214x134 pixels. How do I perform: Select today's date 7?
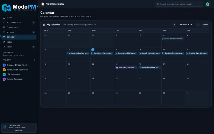93,50
